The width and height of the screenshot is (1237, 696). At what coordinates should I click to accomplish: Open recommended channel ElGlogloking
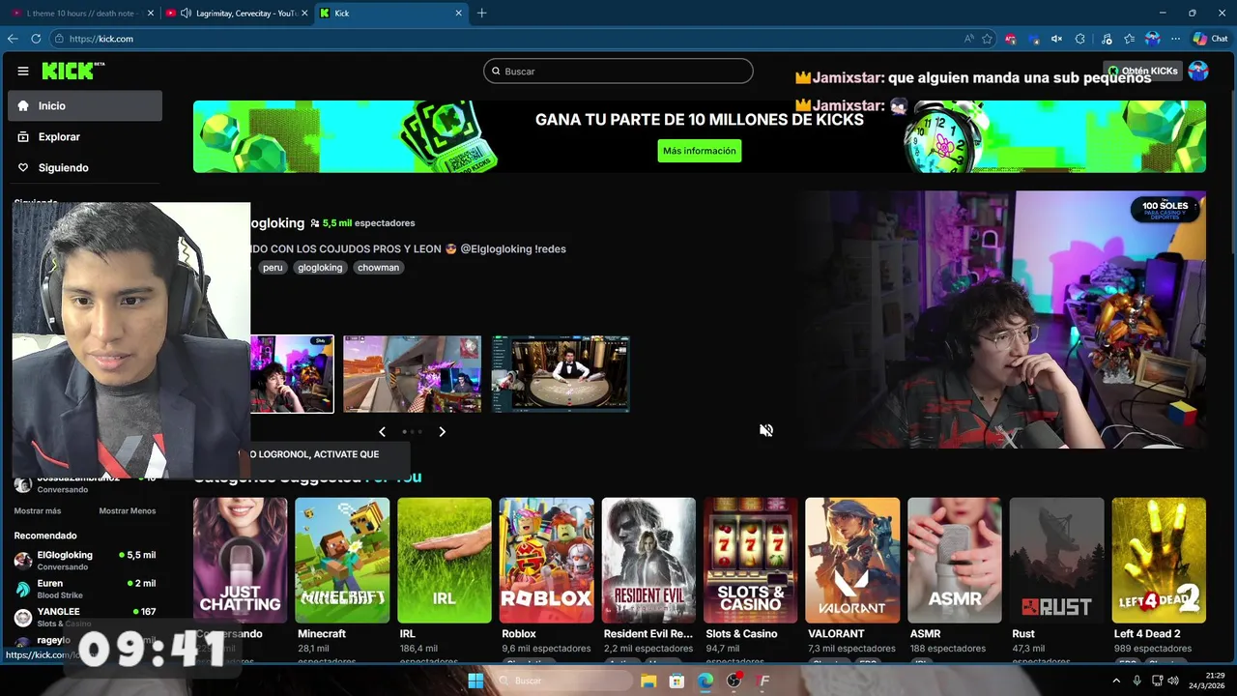coord(85,561)
